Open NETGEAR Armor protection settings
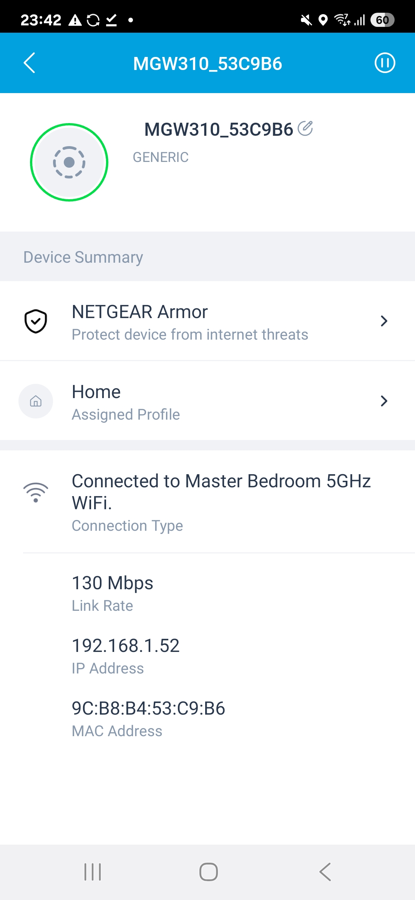The image size is (415, 900). [x=190, y=322]
